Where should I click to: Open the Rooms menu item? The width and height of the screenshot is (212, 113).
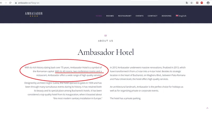pos(110,16)
